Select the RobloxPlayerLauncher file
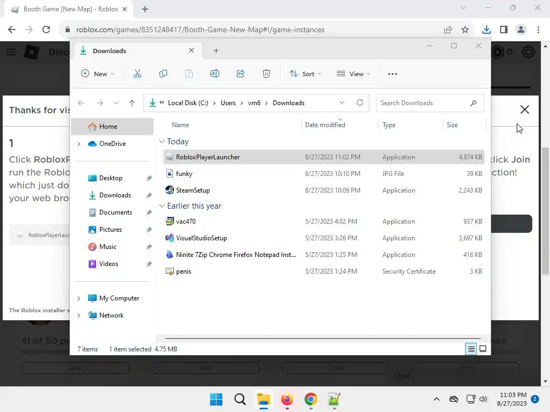 click(x=323, y=157)
